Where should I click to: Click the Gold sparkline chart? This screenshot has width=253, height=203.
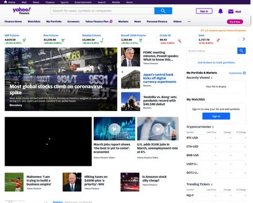(x=218, y=41)
